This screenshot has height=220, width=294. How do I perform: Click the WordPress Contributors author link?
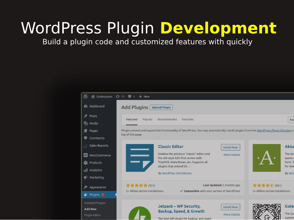177,173
